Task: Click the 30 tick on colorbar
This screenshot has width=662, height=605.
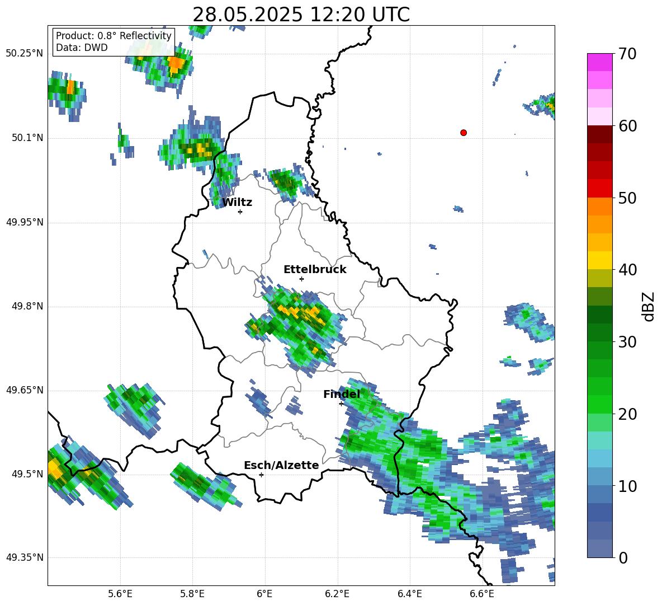Action: [627, 342]
